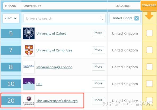This screenshot has width=157, height=110.
Task: Open the University of Oxford link
Action: 51,34
